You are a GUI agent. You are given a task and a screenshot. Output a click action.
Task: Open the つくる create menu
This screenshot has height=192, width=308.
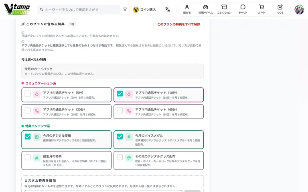(280, 10)
